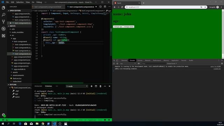
Task: Collapse the test-component folder in the tree
Action: click(20, 41)
